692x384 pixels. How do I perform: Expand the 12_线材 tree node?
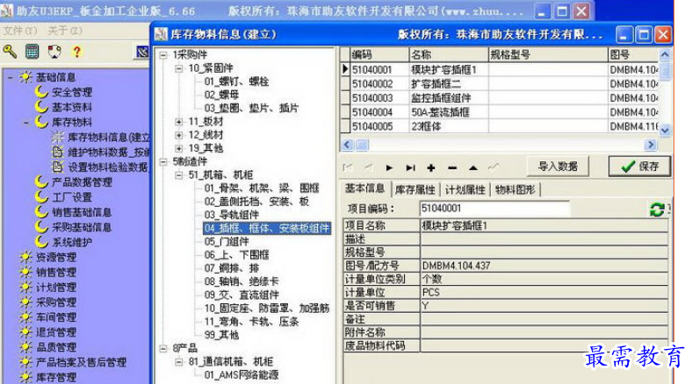click(x=179, y=135)
